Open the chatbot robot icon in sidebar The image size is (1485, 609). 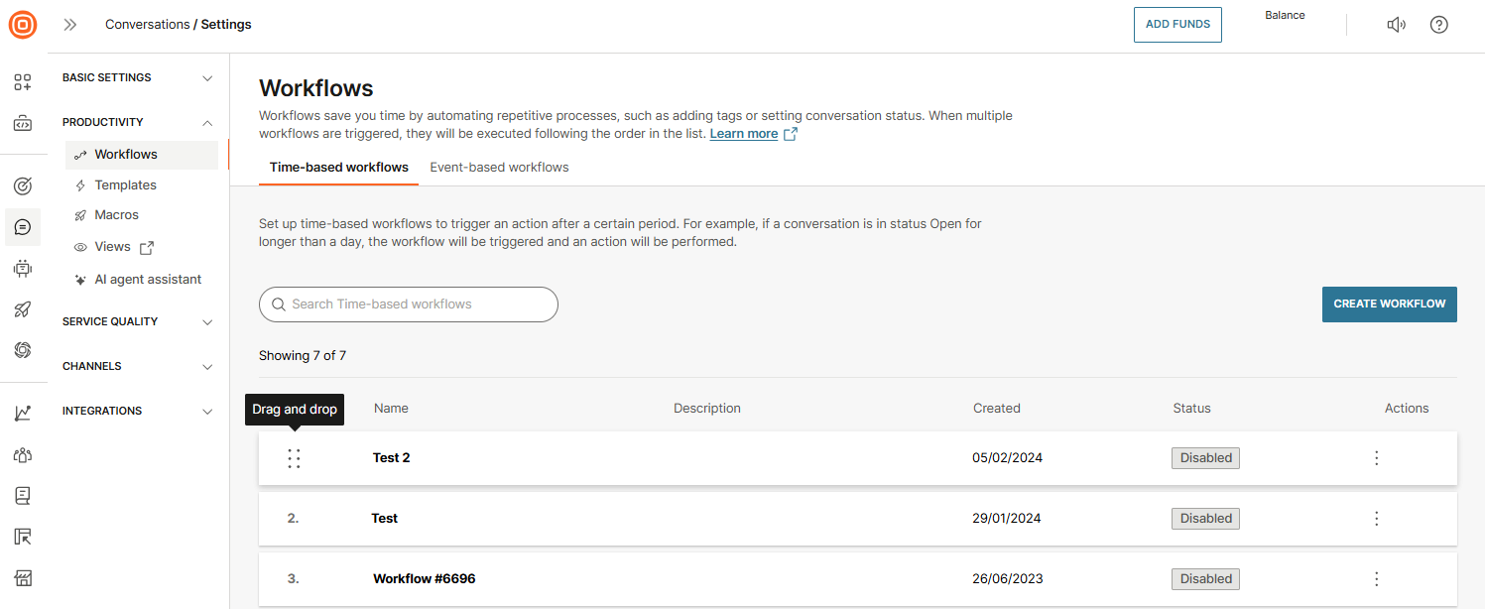coord(23,268)
